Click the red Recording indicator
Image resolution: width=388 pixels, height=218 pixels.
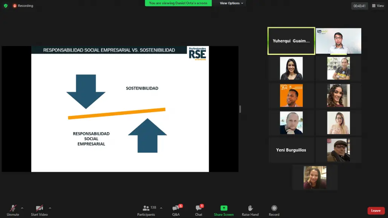click(x=23, y=6)
